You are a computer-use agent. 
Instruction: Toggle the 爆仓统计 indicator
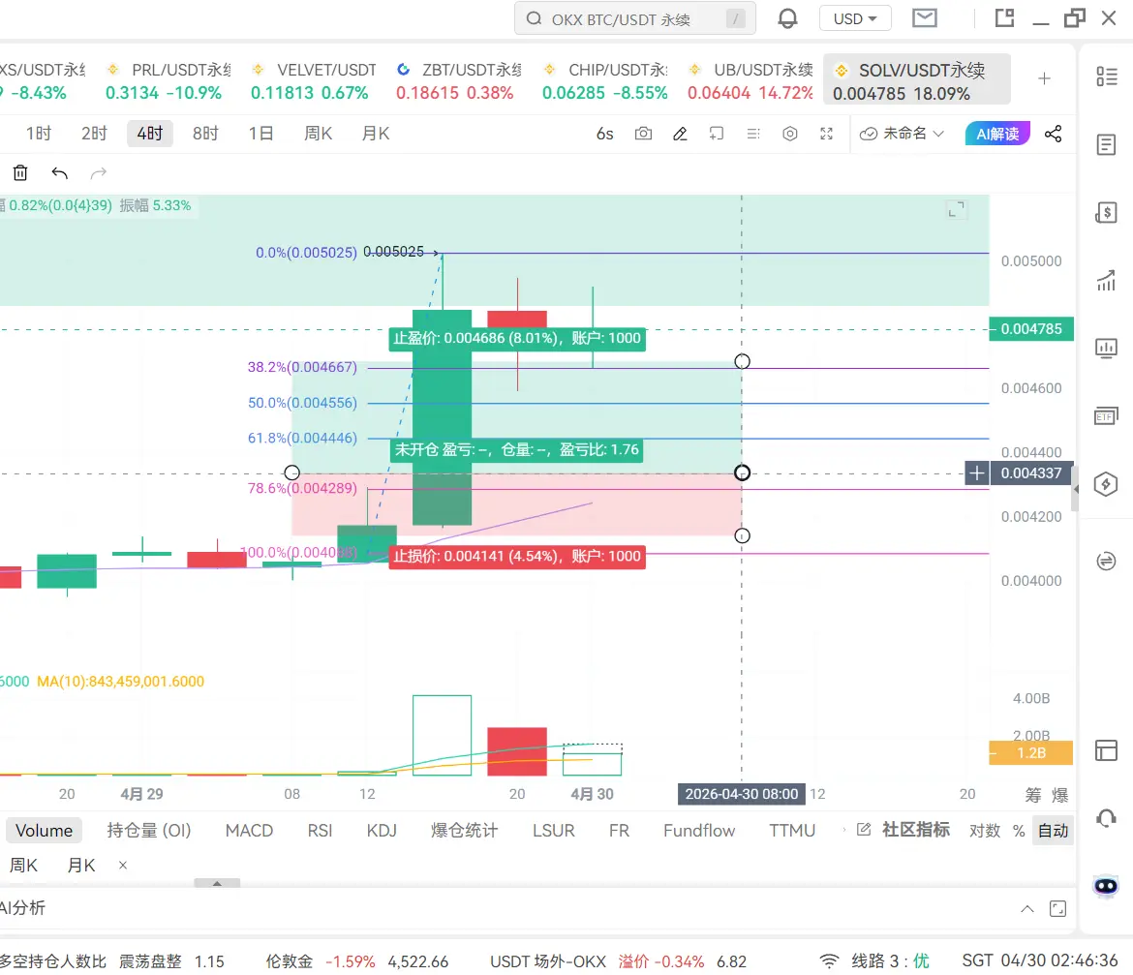(x=464, y=831)
